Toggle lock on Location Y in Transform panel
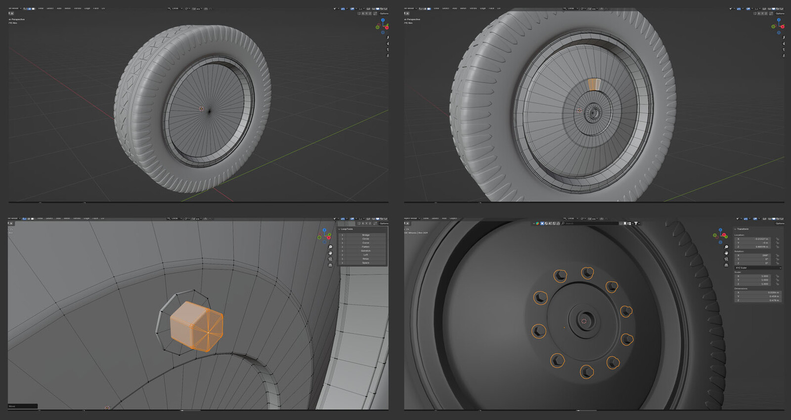Viewport: 791px width, 420px height. [x=777, y=243]
